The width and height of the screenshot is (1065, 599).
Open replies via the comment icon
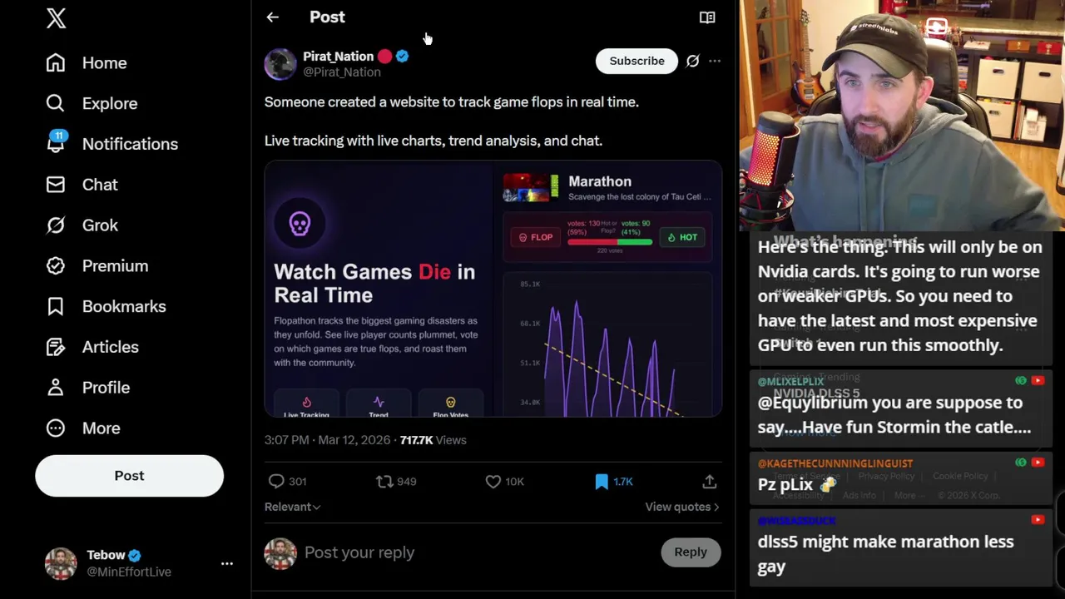(x=276, y=481)
